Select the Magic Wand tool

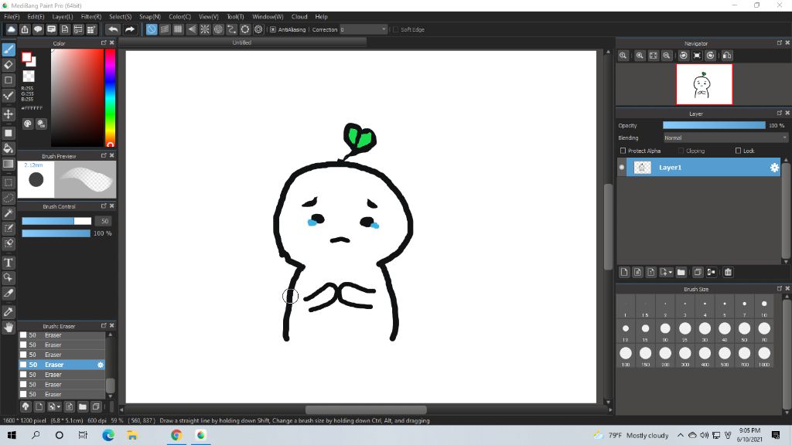9,213
